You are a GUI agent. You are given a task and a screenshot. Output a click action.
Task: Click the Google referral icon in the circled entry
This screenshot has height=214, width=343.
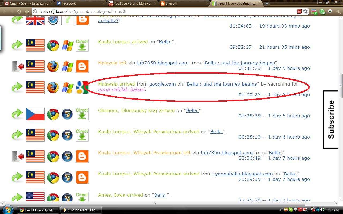point(82,87)
